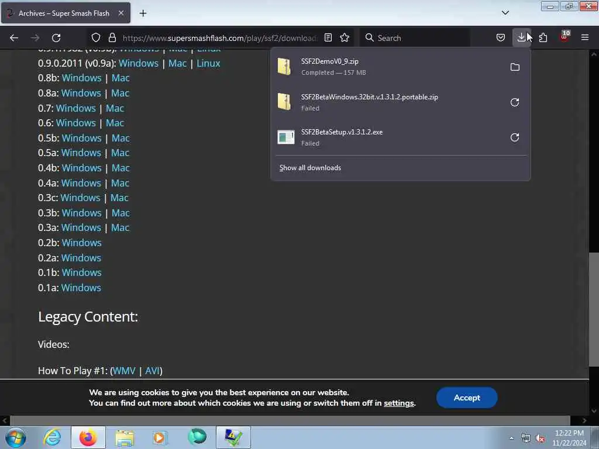This screenshot has height=449, width=599.
Task: Switch to Firefox in the taskbar
Action: pos(88,437)
